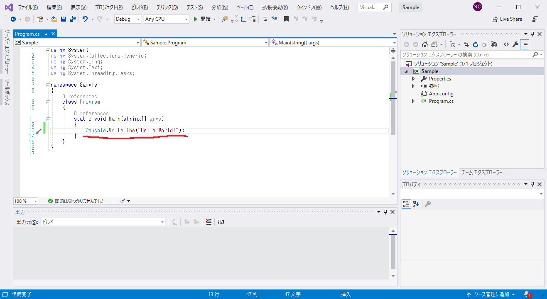The width and height of the screenshot is (547, 299).
Task: Toggle the pin on the Program.cs tab
Action: [x=46, y=34]
